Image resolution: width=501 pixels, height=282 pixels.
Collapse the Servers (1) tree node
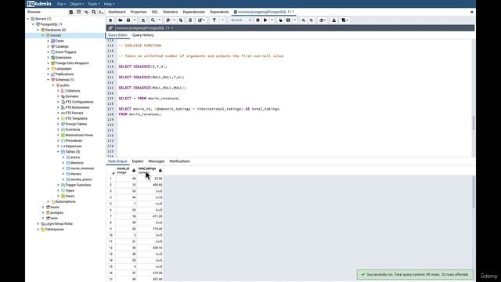click(x=28, y=19)
